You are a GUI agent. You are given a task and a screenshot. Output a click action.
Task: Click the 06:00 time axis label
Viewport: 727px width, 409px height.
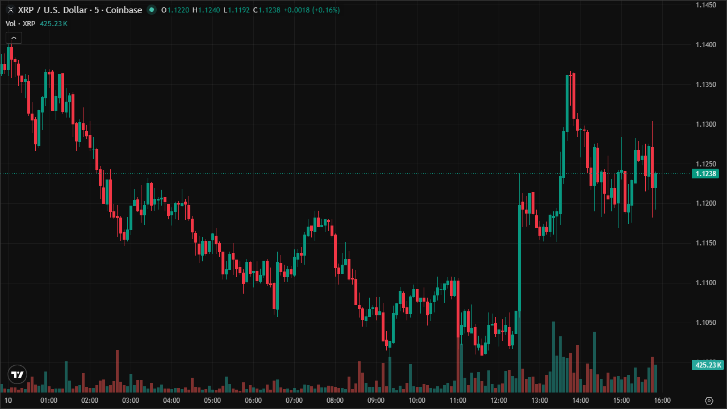pos(253,400)
